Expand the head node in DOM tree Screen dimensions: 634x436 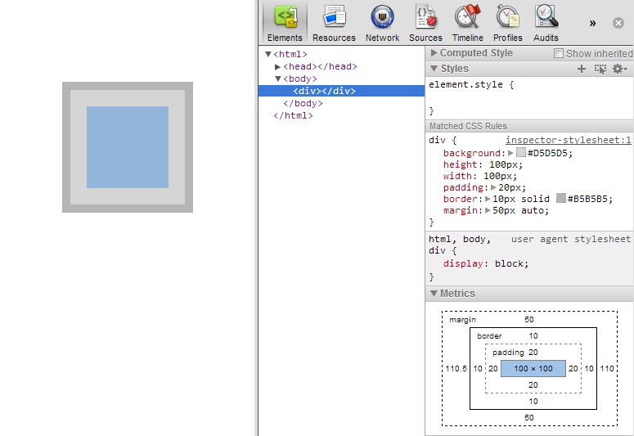(x=277, y=67)
